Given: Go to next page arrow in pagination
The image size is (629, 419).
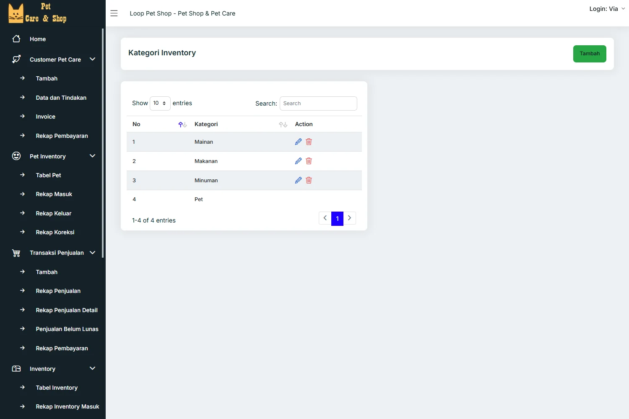Looking at the screenshot, I should (350, 218).
